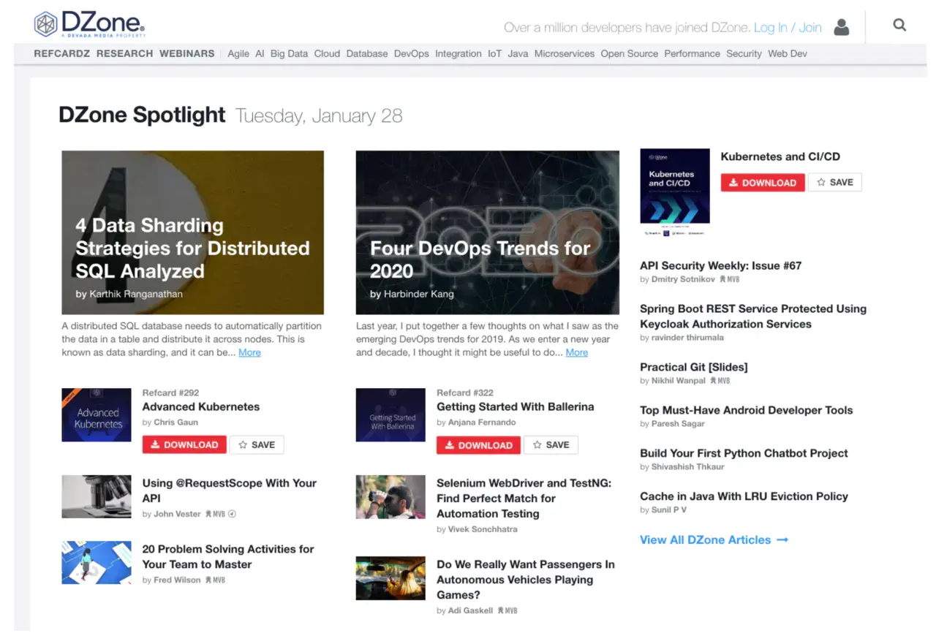Open the user profile icon
The image size is (936, 633).
pyautogui.click(x=842, y=28)
